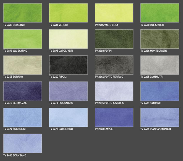Click the TV 2660 Empoli indigo swatch
Viewport: 183px width, 161px height.
(114, 117)
